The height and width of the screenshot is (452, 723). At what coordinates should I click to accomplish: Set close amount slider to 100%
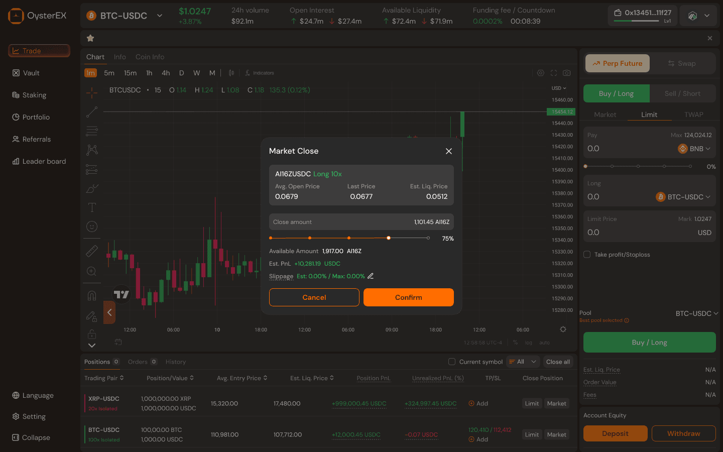tap(428, 238)
